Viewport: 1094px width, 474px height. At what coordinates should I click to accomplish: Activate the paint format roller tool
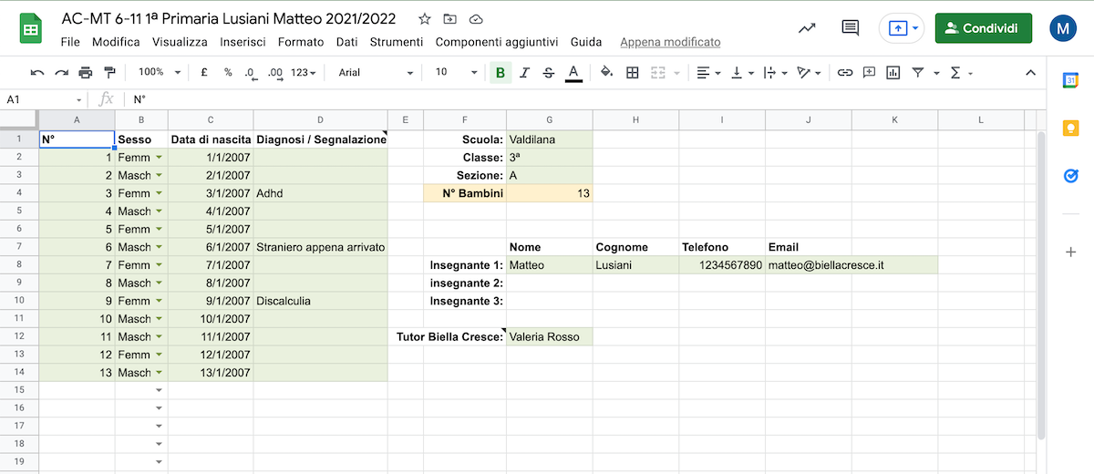pyautogui.click(x=109, y=72)
